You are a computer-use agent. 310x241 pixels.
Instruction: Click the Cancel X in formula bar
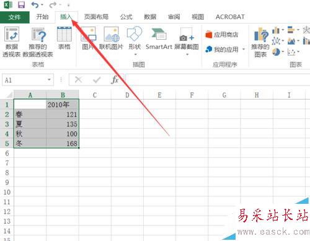78,79
